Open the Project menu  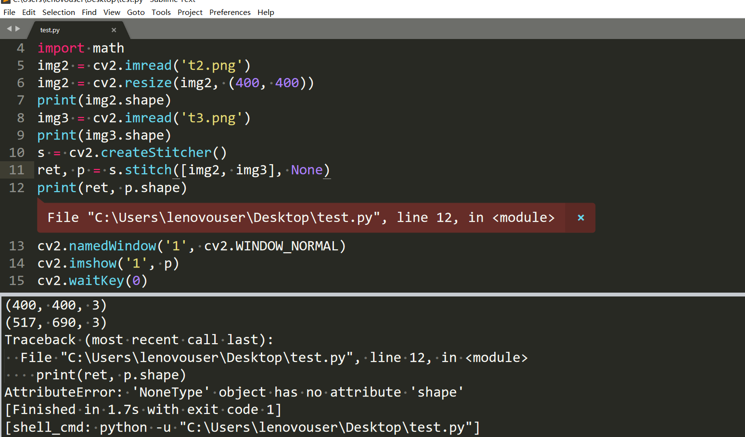[x=190, y=12]
